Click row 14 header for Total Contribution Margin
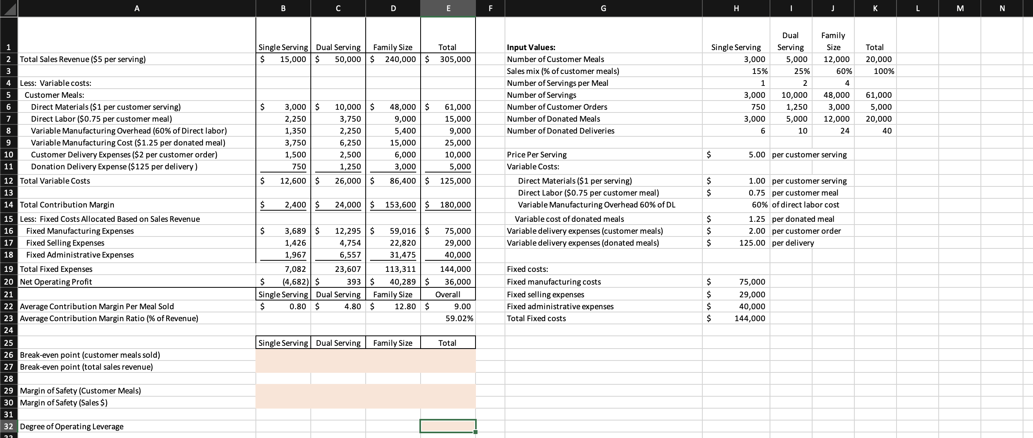This screenshot has width=1033, height=438. (x=8, y=205)
